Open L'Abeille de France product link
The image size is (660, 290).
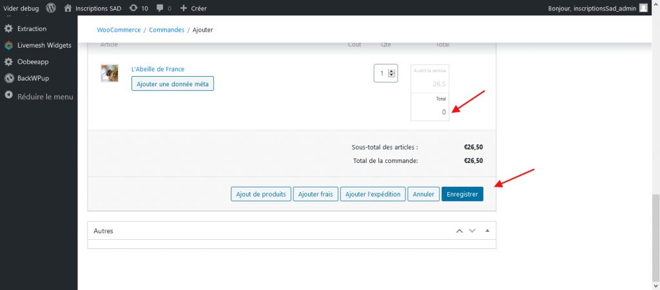pos(158,69)
